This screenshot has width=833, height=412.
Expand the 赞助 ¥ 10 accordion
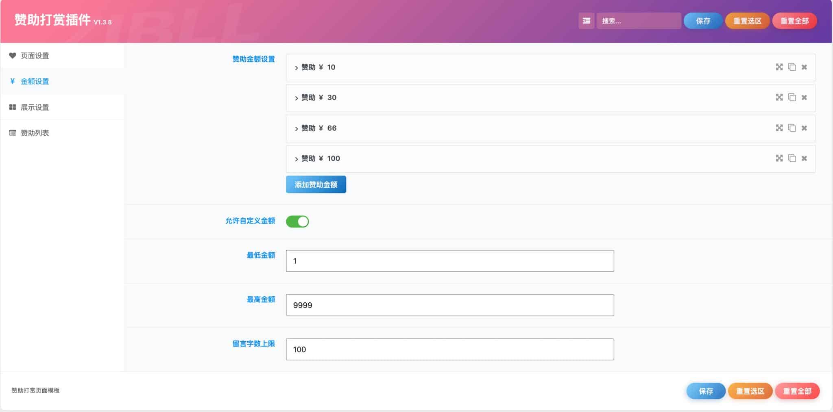tap(551, 67)
